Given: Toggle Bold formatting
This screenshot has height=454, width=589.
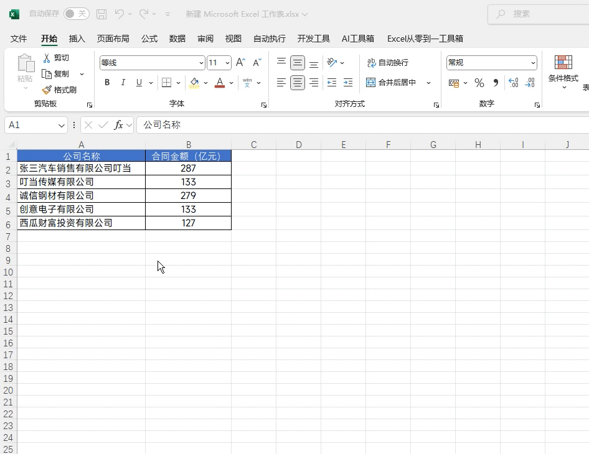Looking at the screenshot, I should pyautogui.click(x=107, y=83).
